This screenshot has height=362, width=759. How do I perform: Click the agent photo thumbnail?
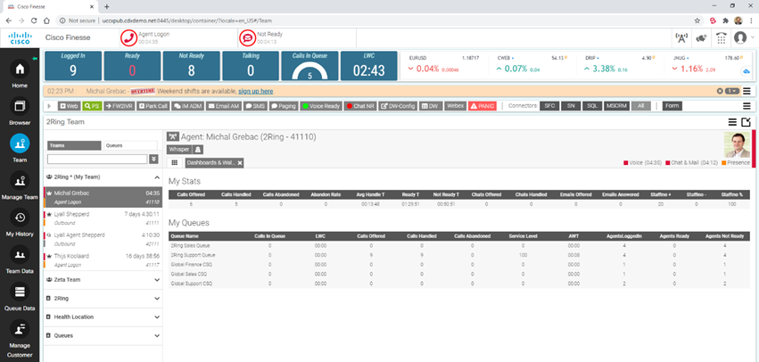coord(737,144)
